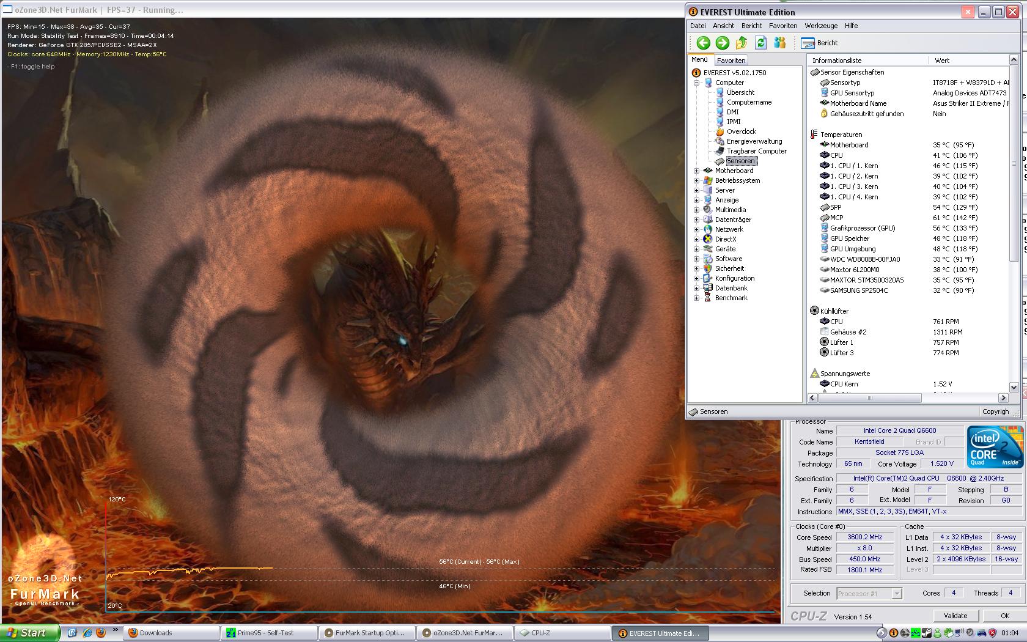Expand the Anzeige tree node
Screen dimensions: 1027x642
click(x=696, y=200)
